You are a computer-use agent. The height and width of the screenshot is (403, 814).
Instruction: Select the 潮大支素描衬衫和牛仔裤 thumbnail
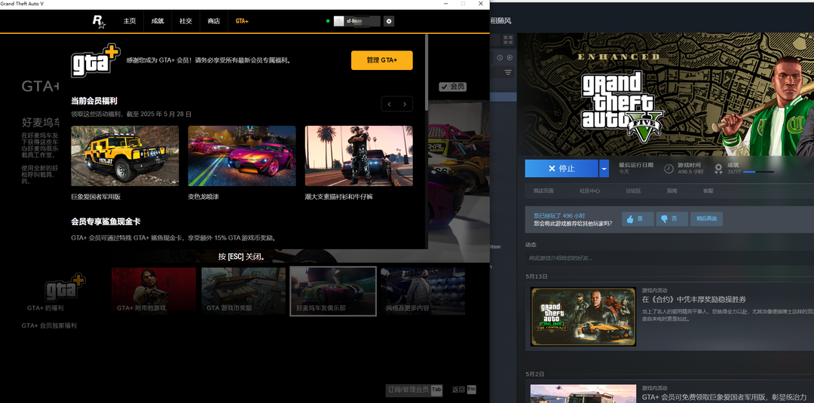click(359, 156)
